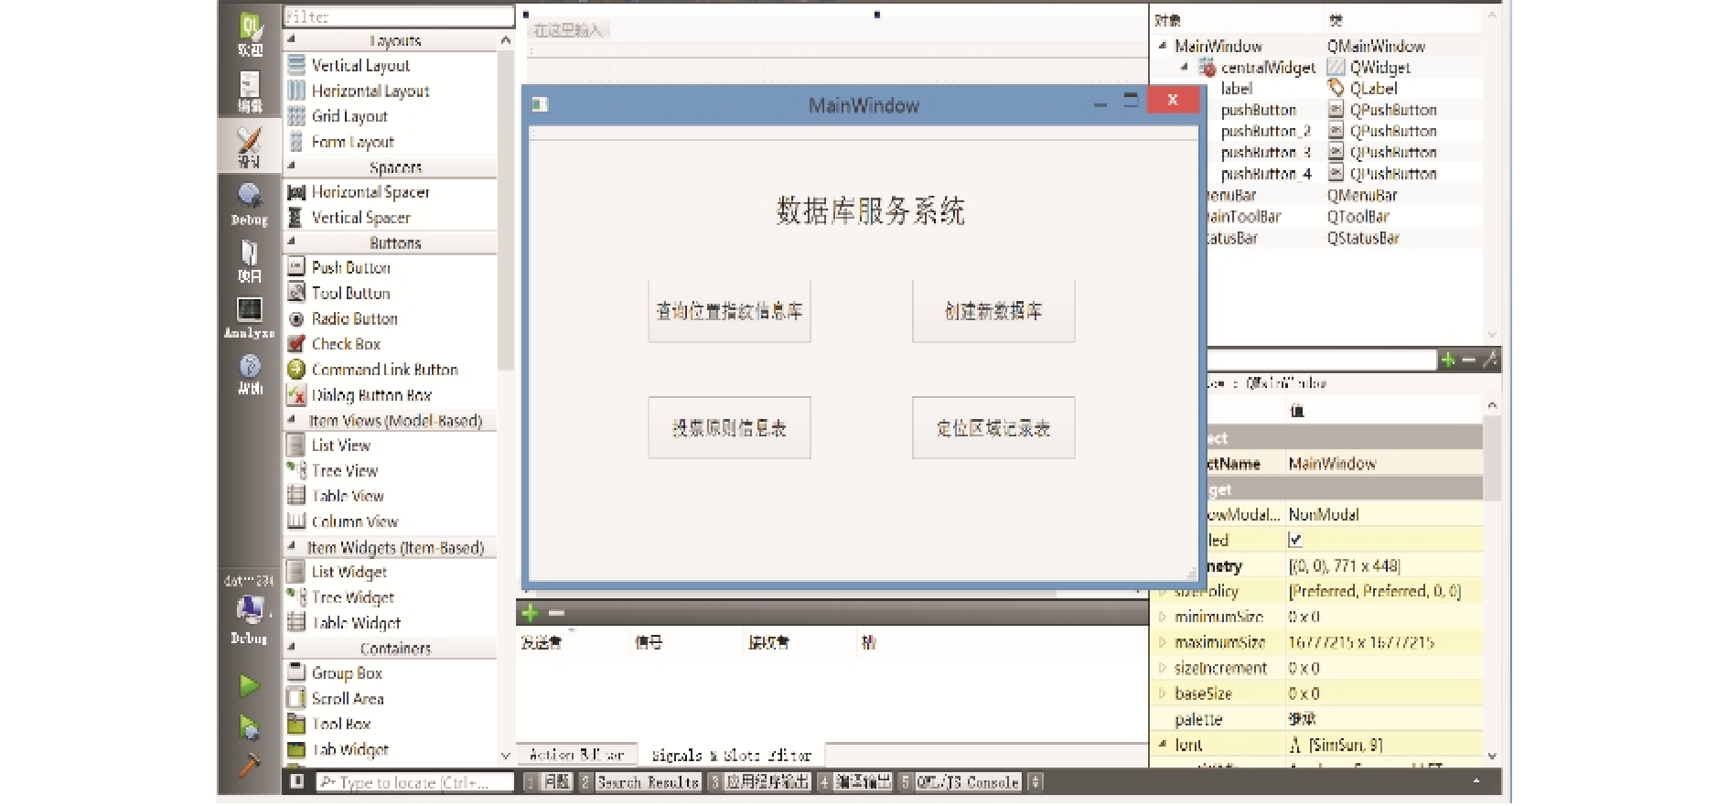Toggle the sidebar button left of the locator
This screenshot has height=806, width=1728.
(296, 782)
